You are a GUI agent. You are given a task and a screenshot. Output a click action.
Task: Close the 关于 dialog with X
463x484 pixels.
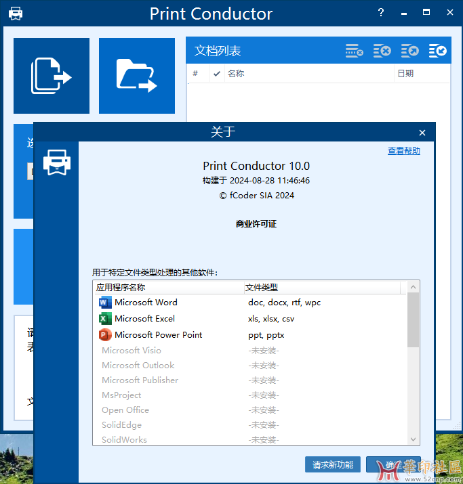coord(422,133)
